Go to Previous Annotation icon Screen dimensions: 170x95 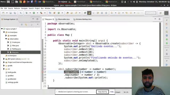click(x=119, y=13)
